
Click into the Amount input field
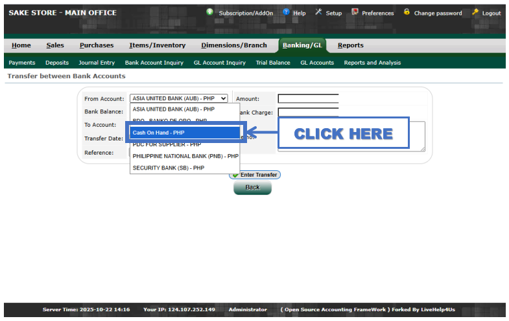point(308,98)
